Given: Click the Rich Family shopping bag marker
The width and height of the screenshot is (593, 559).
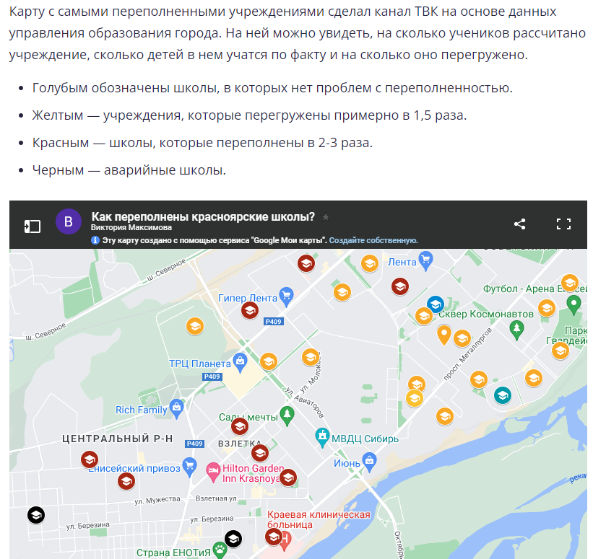Looking at the screenshot, I should point(176,409).
